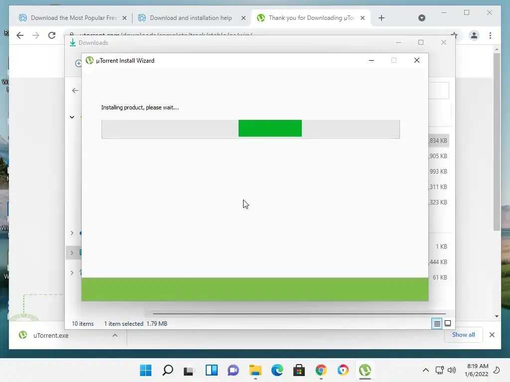Close the Chrome download bar
510x382 pixels.
click(492, 335)
